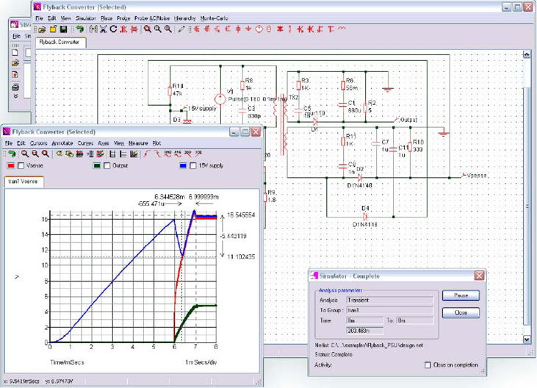
Task: Click the open folder icon in schematic toolbar
Action: click(x=43, y=29)
